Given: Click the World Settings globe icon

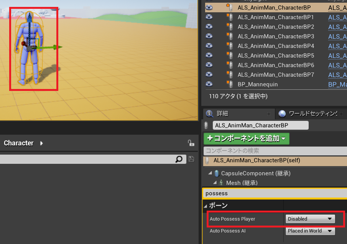Looking at the screenshot, I should coord(282,114).
